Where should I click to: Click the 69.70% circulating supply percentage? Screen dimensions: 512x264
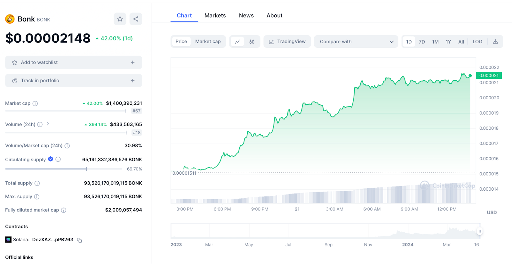point(134,169)
